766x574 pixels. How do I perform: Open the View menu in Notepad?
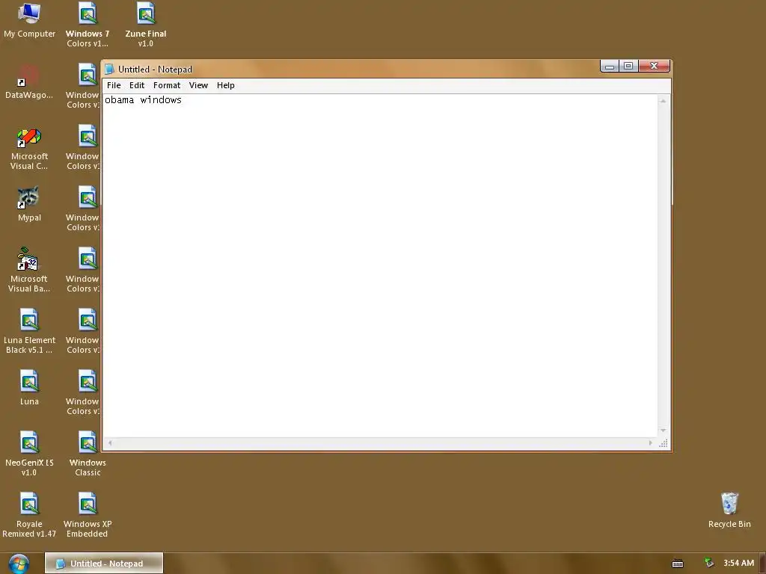198,85
